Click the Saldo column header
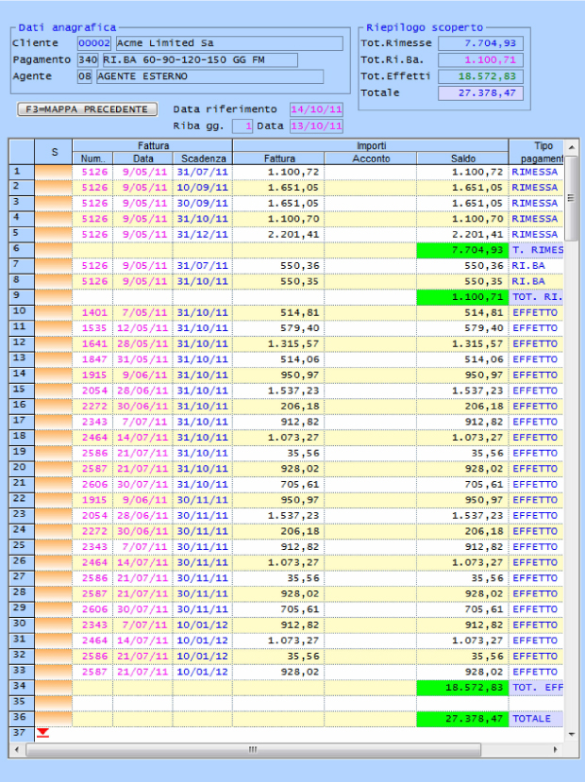The image size is (585, 782). coord(463,158)
